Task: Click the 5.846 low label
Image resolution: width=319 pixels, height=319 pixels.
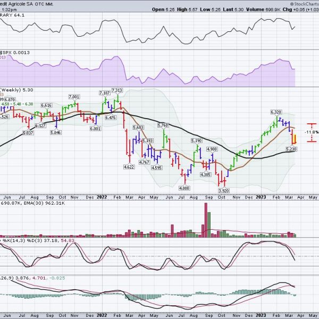Action: 56,132
